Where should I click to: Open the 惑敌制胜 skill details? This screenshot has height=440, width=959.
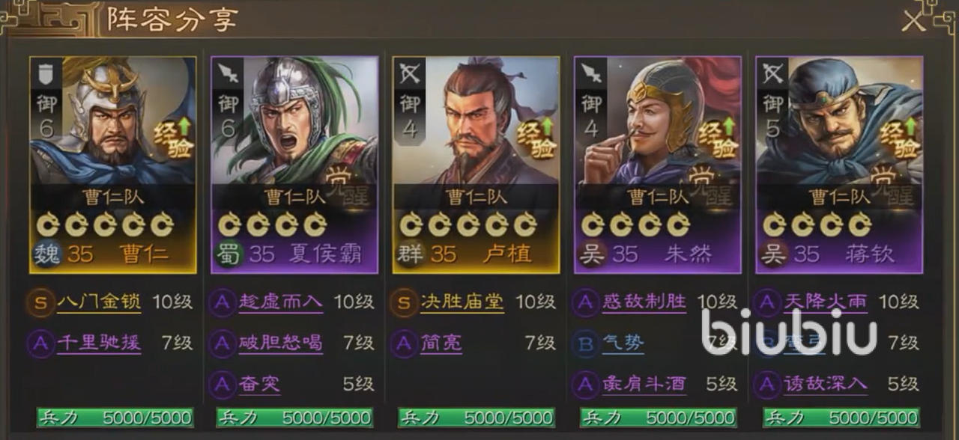pos(644,302)
